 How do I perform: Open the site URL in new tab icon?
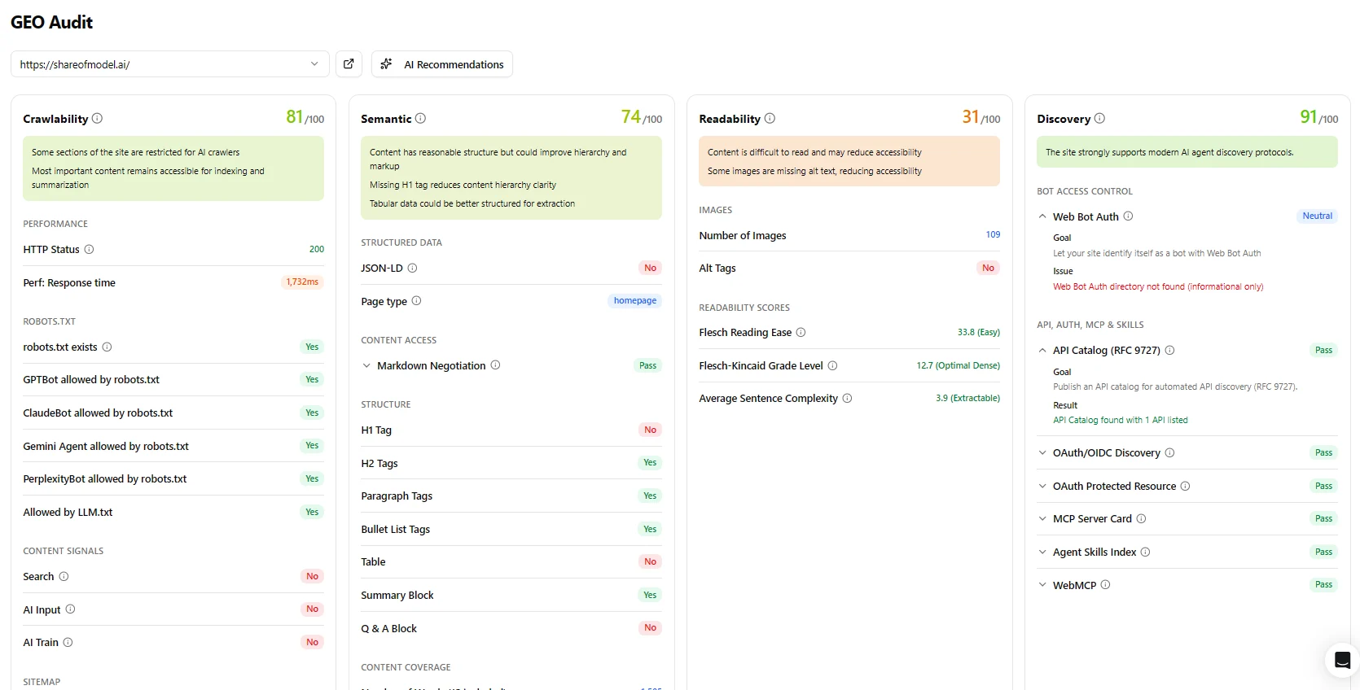349,64
